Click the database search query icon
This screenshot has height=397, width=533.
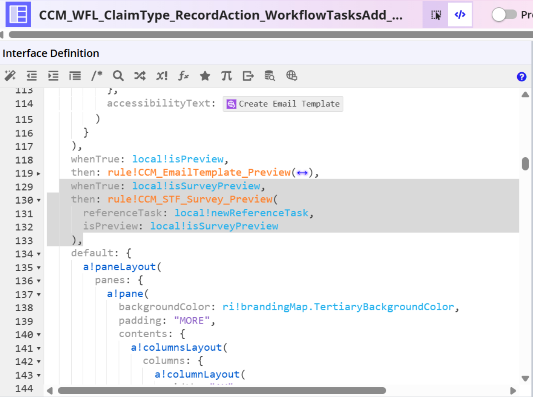click(x=270, y=75)
